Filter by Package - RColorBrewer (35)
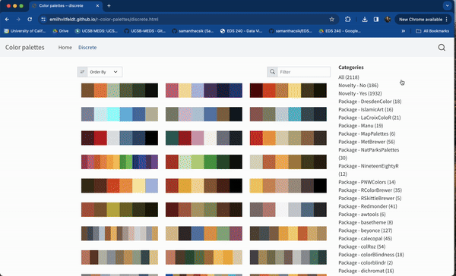This screenshot has width=456, height=276. (x=370, y=190)
